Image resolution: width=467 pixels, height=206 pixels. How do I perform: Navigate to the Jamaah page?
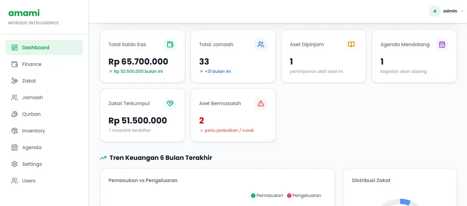pos(44,97)
